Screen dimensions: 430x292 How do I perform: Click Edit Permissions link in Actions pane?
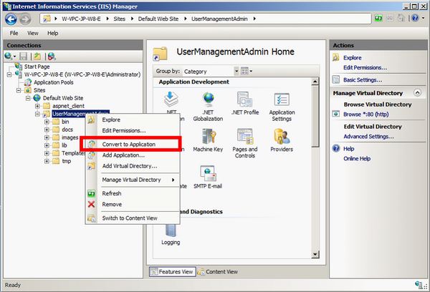coord(365,68)
